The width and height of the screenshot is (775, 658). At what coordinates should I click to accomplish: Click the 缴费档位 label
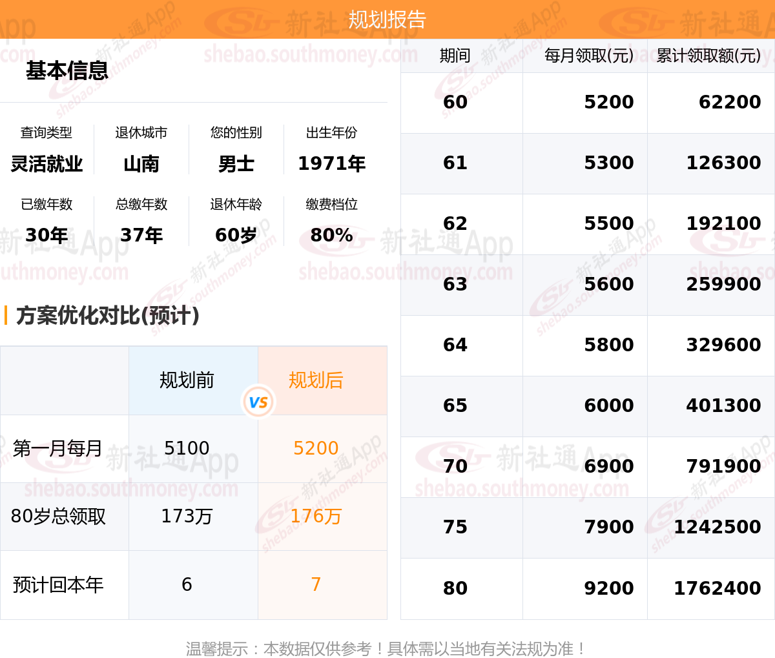tap(331, 204)
